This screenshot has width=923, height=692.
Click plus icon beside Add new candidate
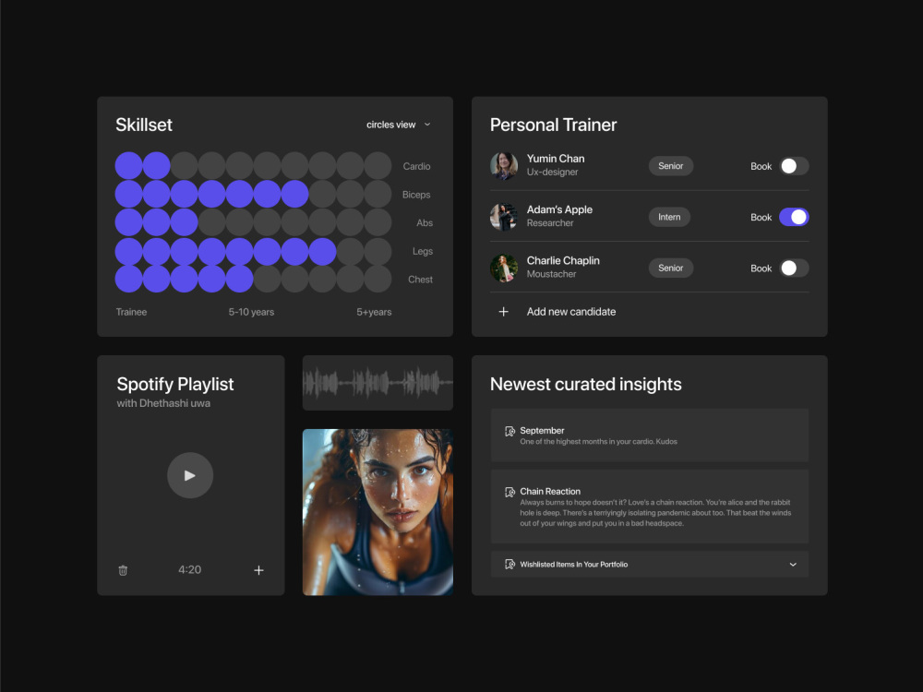pyautogui.click(x=503, y=312)
